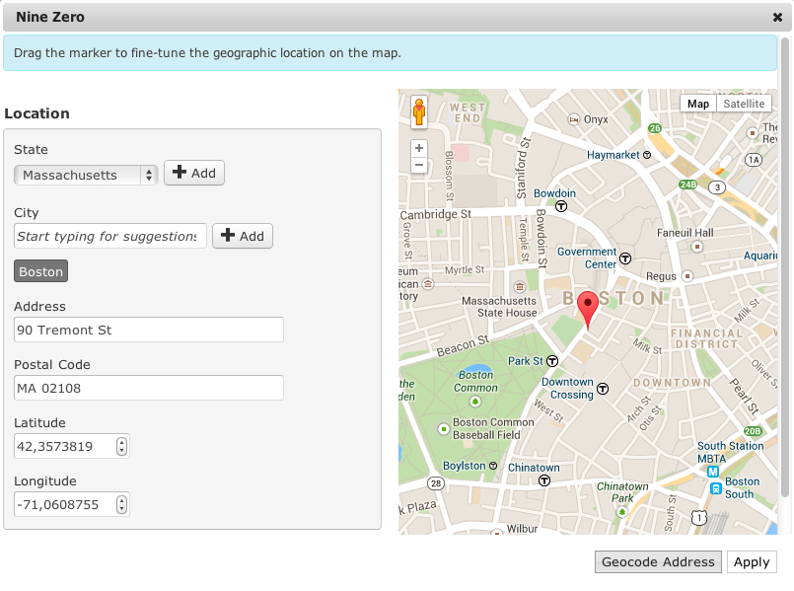Close the Nine Zero dialog
794x591 pixels.
[777, 17]
